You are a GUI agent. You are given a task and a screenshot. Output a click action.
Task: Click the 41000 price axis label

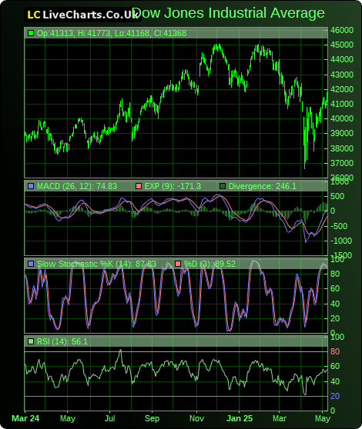click(x=342, y=105)
